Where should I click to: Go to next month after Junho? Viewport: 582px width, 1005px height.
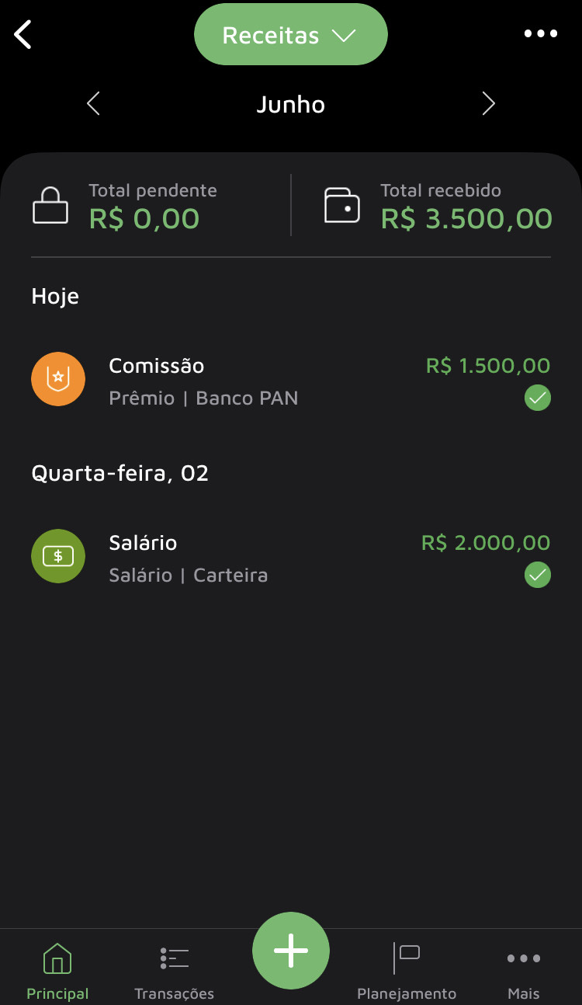488,104
